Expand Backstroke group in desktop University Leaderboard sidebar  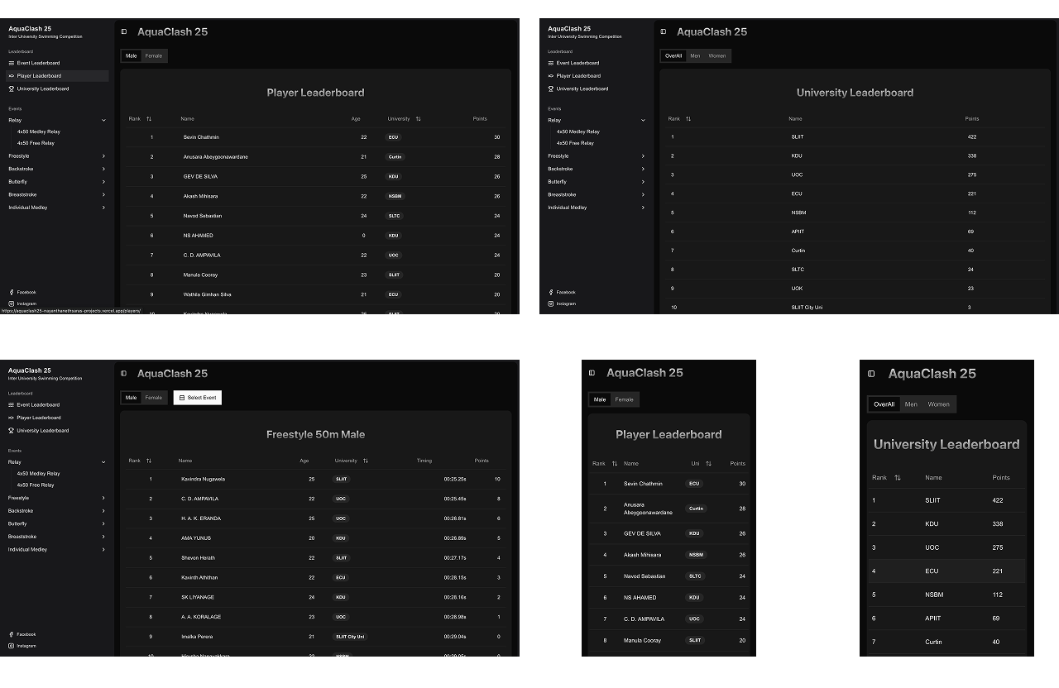(x=597, y=169)
